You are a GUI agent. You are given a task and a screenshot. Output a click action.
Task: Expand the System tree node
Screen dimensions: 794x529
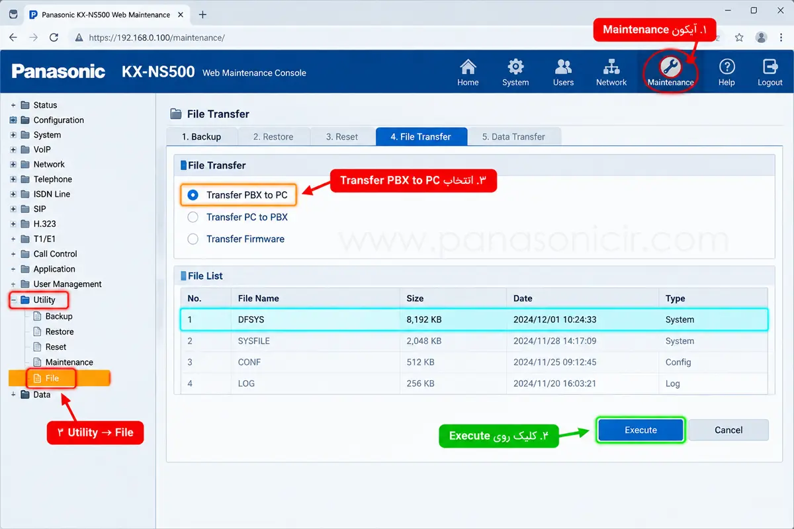point(13,135)
